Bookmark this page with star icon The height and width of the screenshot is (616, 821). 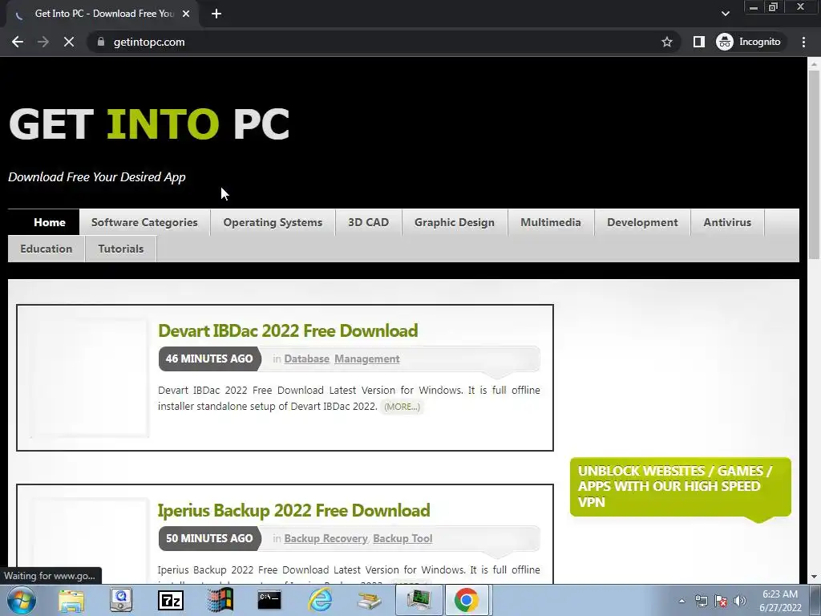pyautogui.click(x=666, y=42)
